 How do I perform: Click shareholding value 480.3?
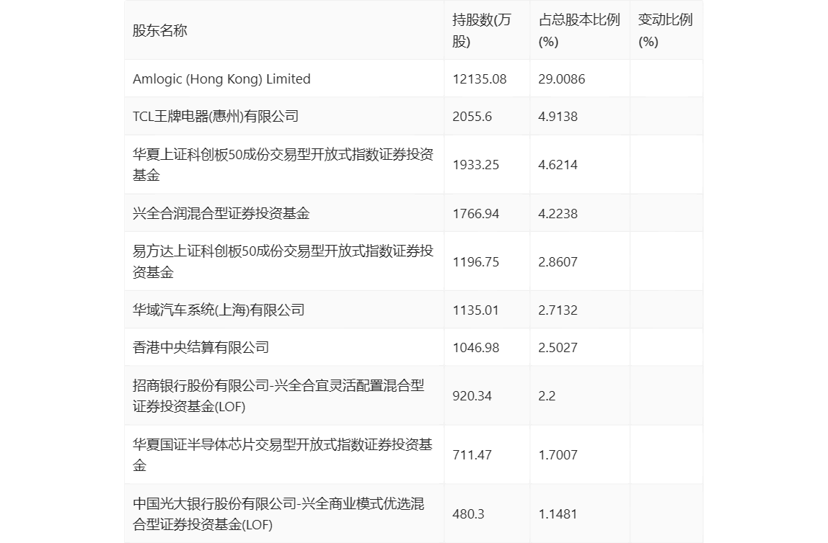(x=468, y=514)
